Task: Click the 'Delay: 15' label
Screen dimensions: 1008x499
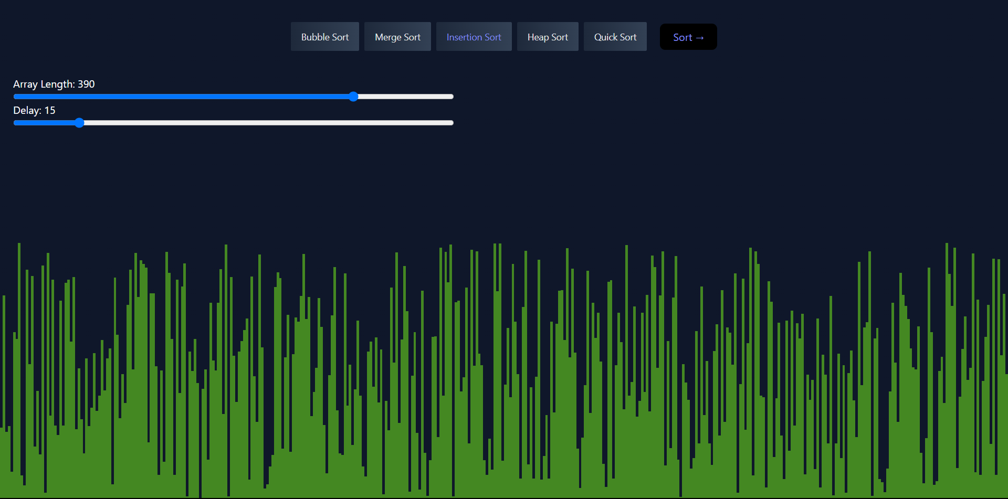Action: click(x=34, y=110)
